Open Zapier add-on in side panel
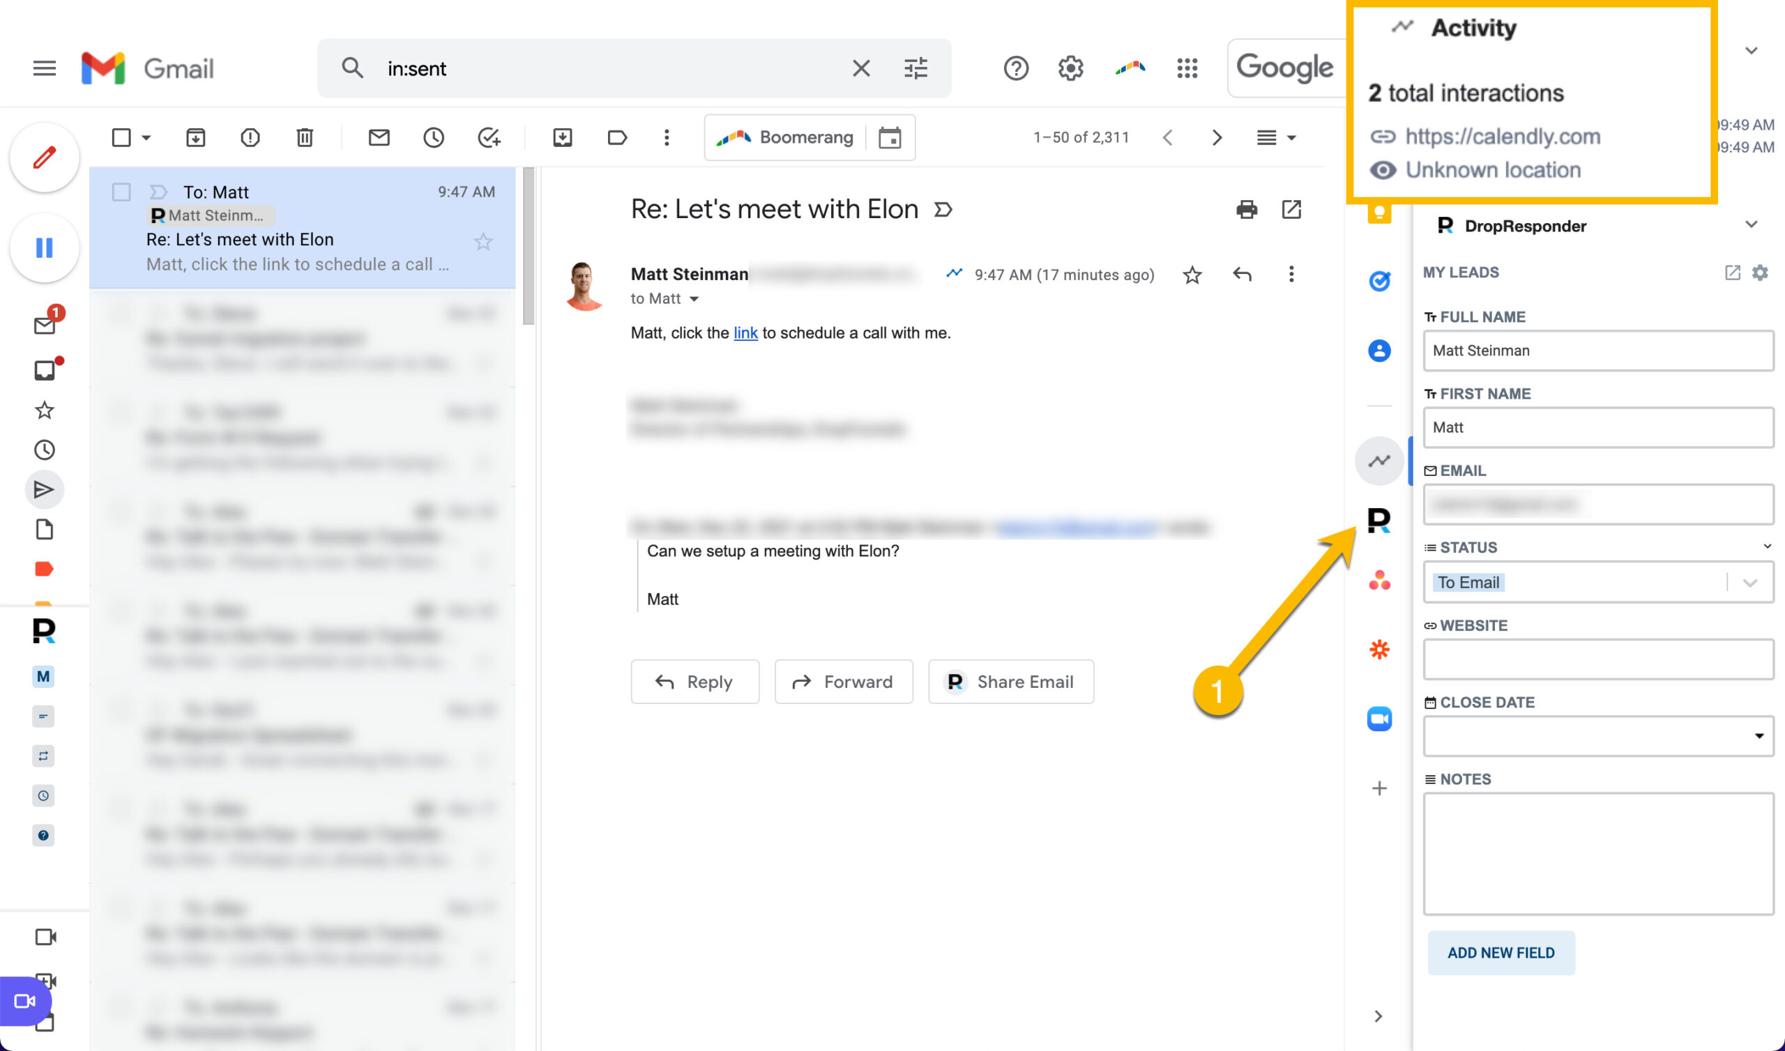The width and height of the screenshot is (1785, 1051). coord(1379,650)
